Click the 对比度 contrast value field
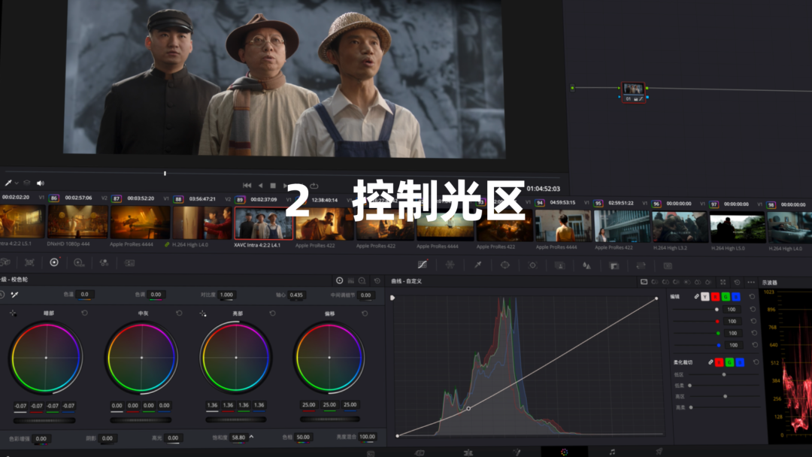Screen dimensions: 812x457 click(226, 295)
